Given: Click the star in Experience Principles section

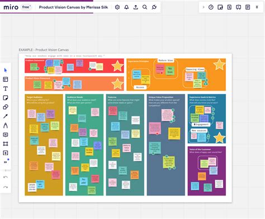Looking at the screenshot, I should [x=219, y=64].
